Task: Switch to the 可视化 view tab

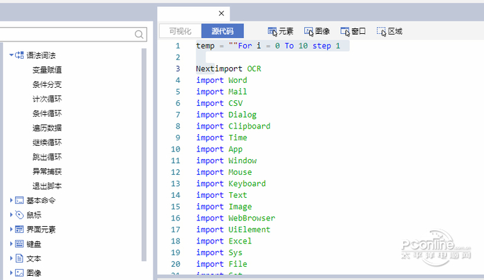Action: (x=180, y=31)
